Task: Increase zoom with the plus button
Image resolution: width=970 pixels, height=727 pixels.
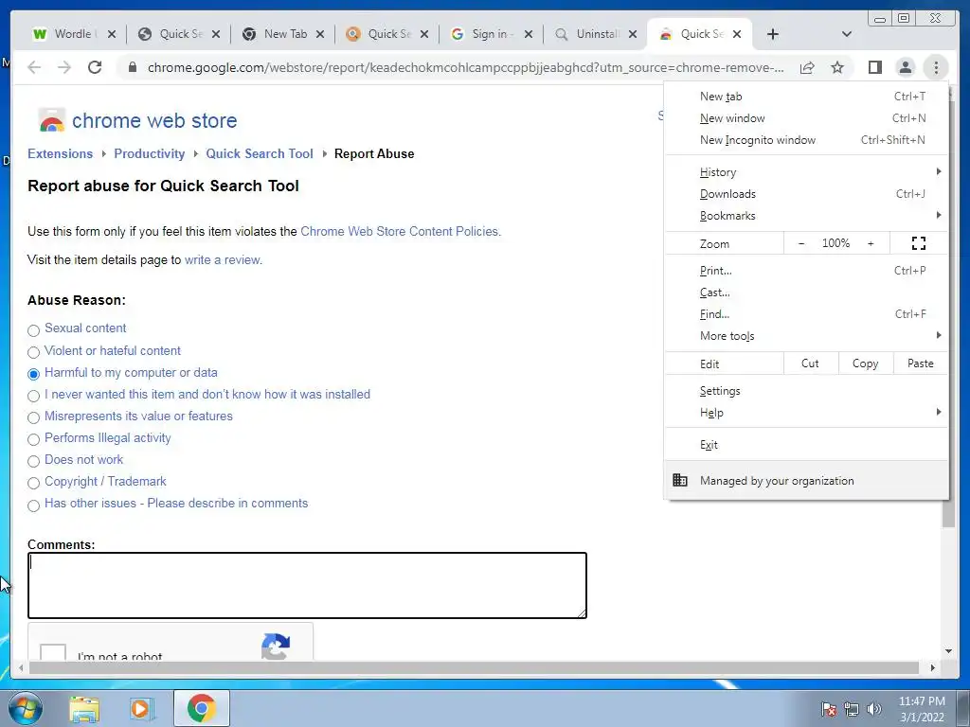Action: pos(871,243)
